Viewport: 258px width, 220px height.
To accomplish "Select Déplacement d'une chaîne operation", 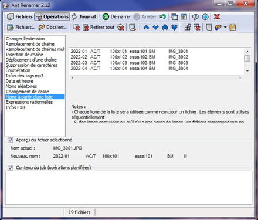I will [x=31, y=60].
